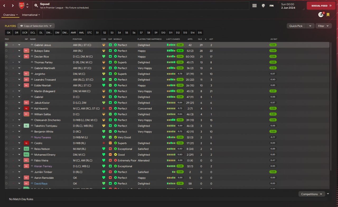The height and width of the screenshot is (207, 338).
Task: Expand the row chevron for Oleksandr Zinchenko
Action: (x=19, y=120)
